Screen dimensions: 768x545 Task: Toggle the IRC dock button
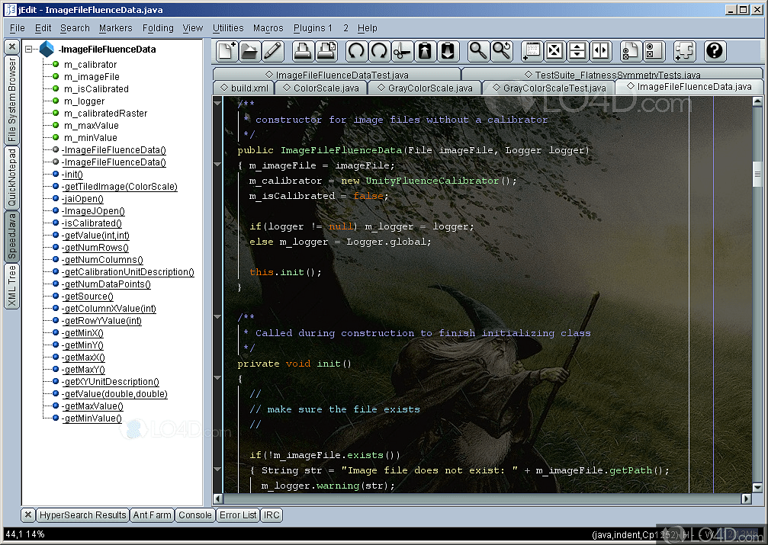(x=272, y=515)
